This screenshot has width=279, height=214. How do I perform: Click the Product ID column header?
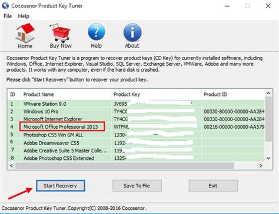[x=233, y=95]
